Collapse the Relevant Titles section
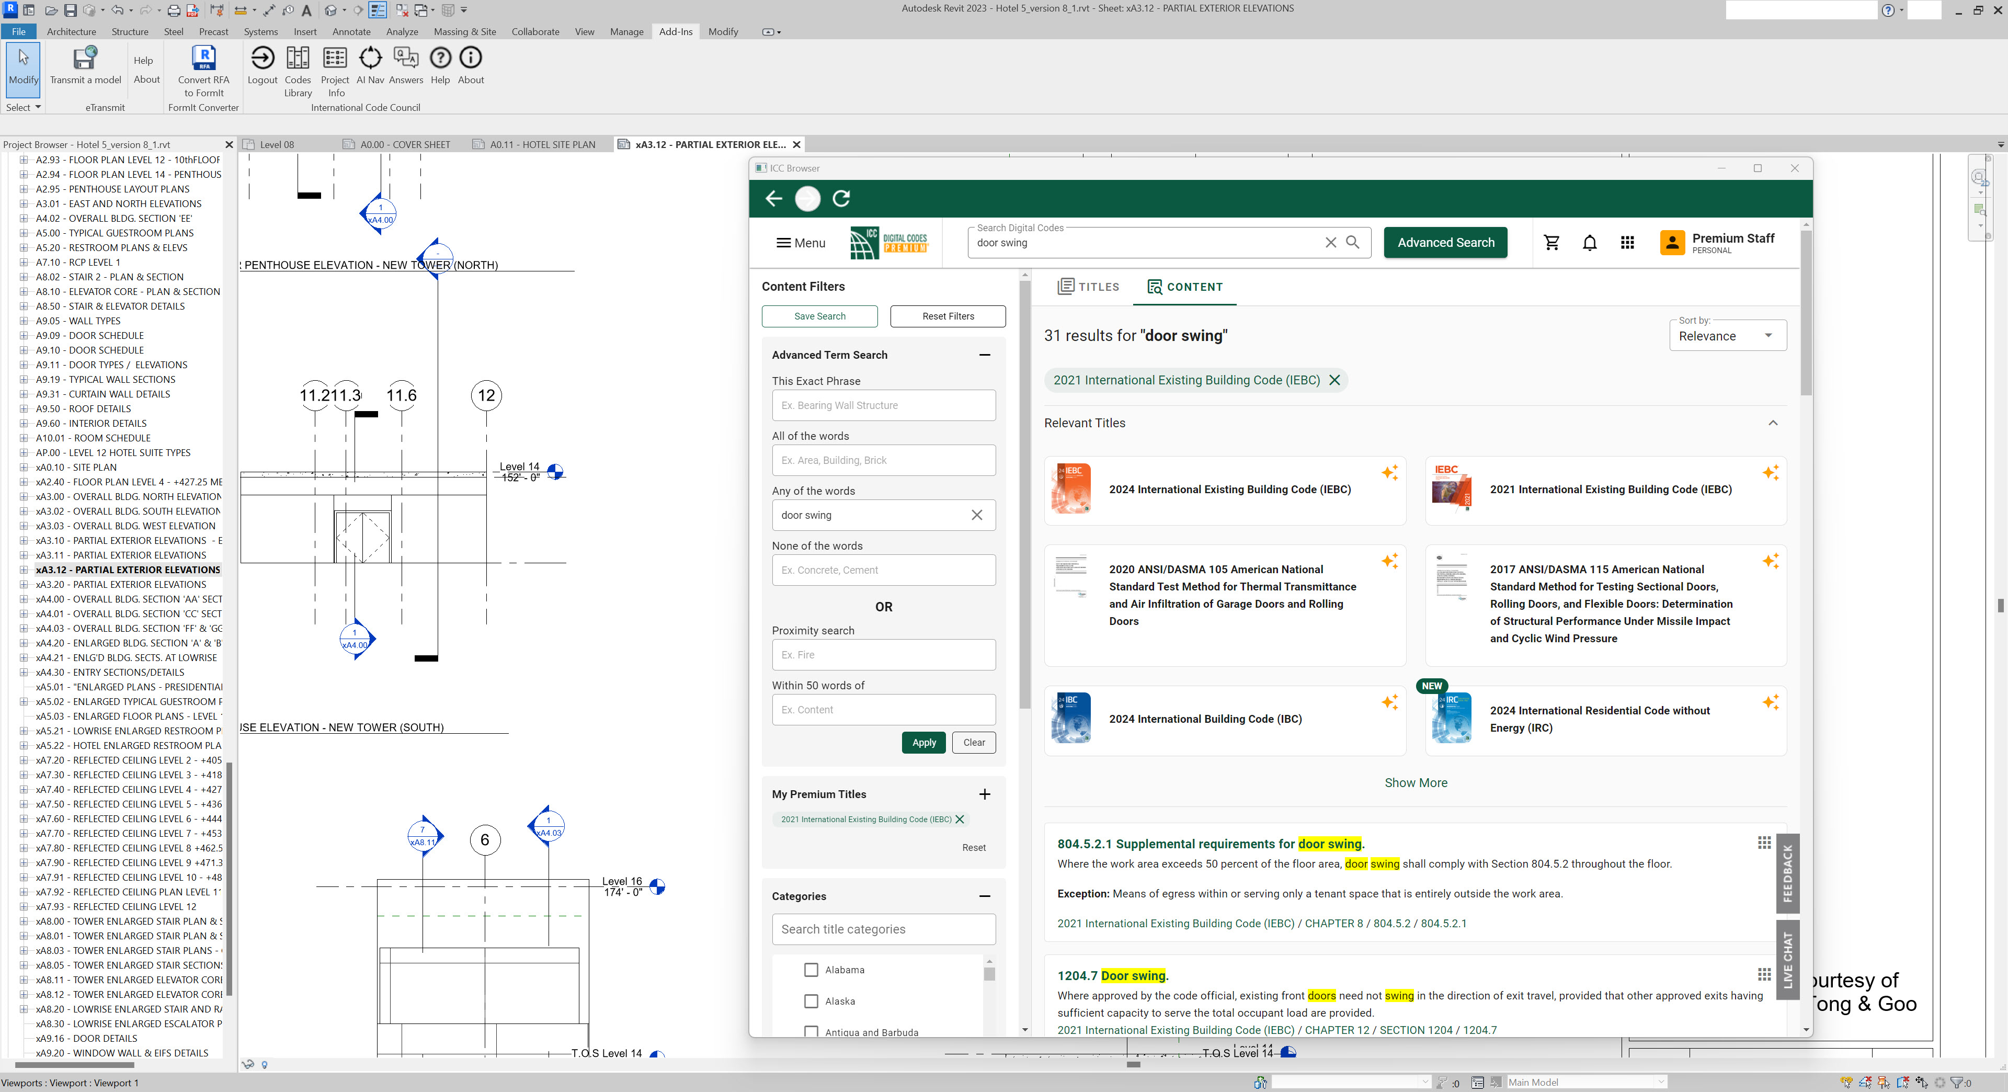 click(1773, 423)
